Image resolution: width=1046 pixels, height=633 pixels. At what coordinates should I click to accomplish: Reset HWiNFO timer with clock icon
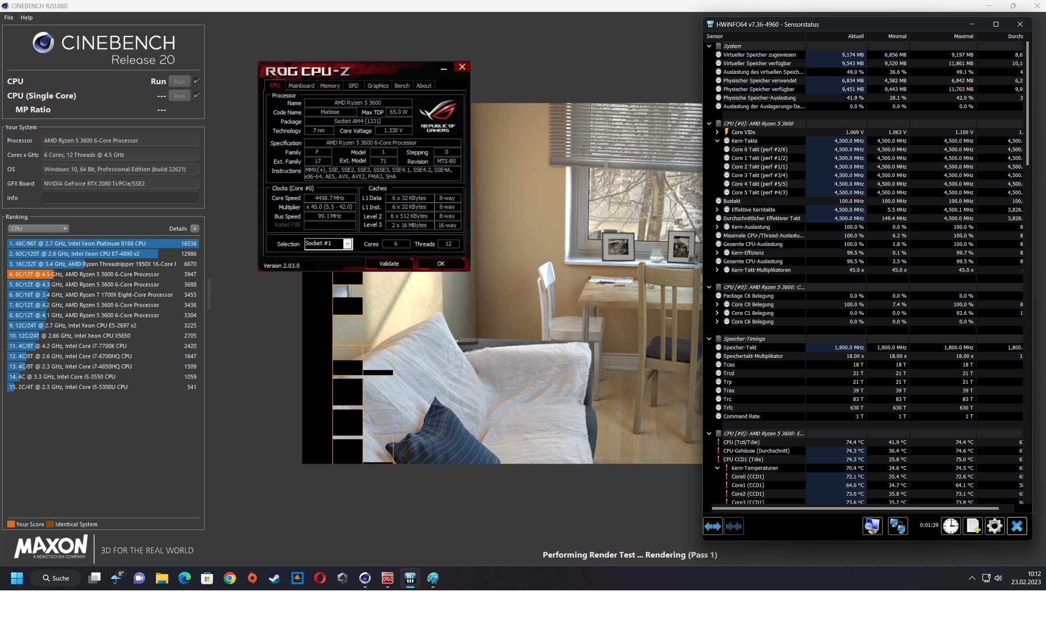(950, 526)
